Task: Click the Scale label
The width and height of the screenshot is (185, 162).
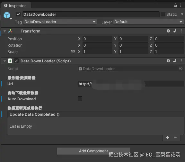Action: coord(13,52)
